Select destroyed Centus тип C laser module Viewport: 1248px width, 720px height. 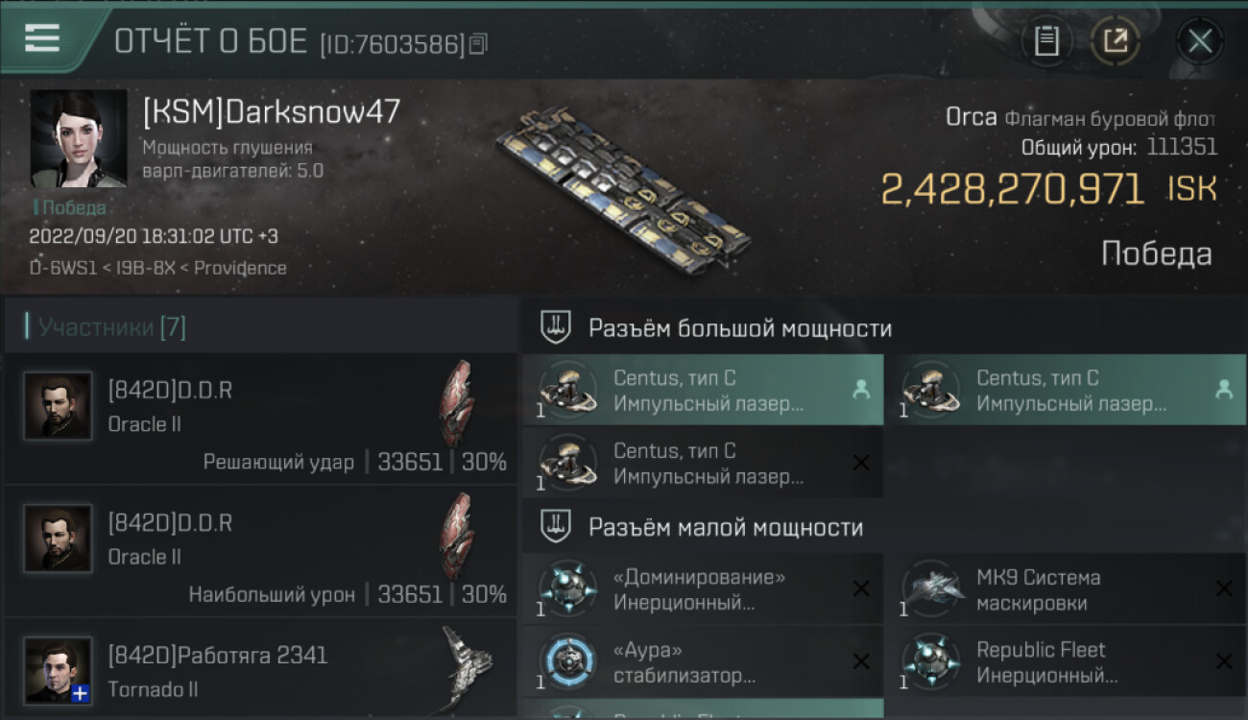pyautogui.click(x=703, y=463)
